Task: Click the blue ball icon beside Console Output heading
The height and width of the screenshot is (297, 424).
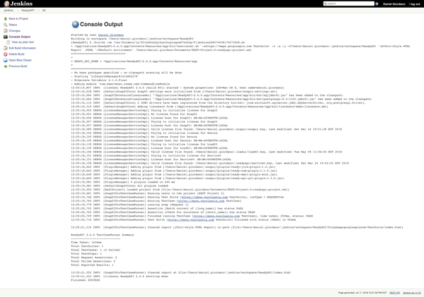Action: (75, 24)
